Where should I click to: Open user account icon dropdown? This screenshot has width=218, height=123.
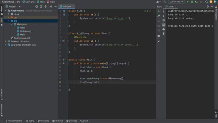158,2
